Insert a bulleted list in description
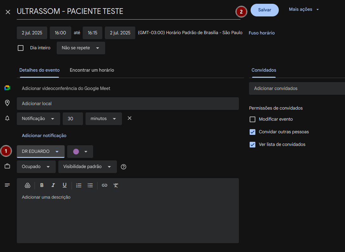The height and width of the screenshot is (252, 345). click(x=90, y=185)
